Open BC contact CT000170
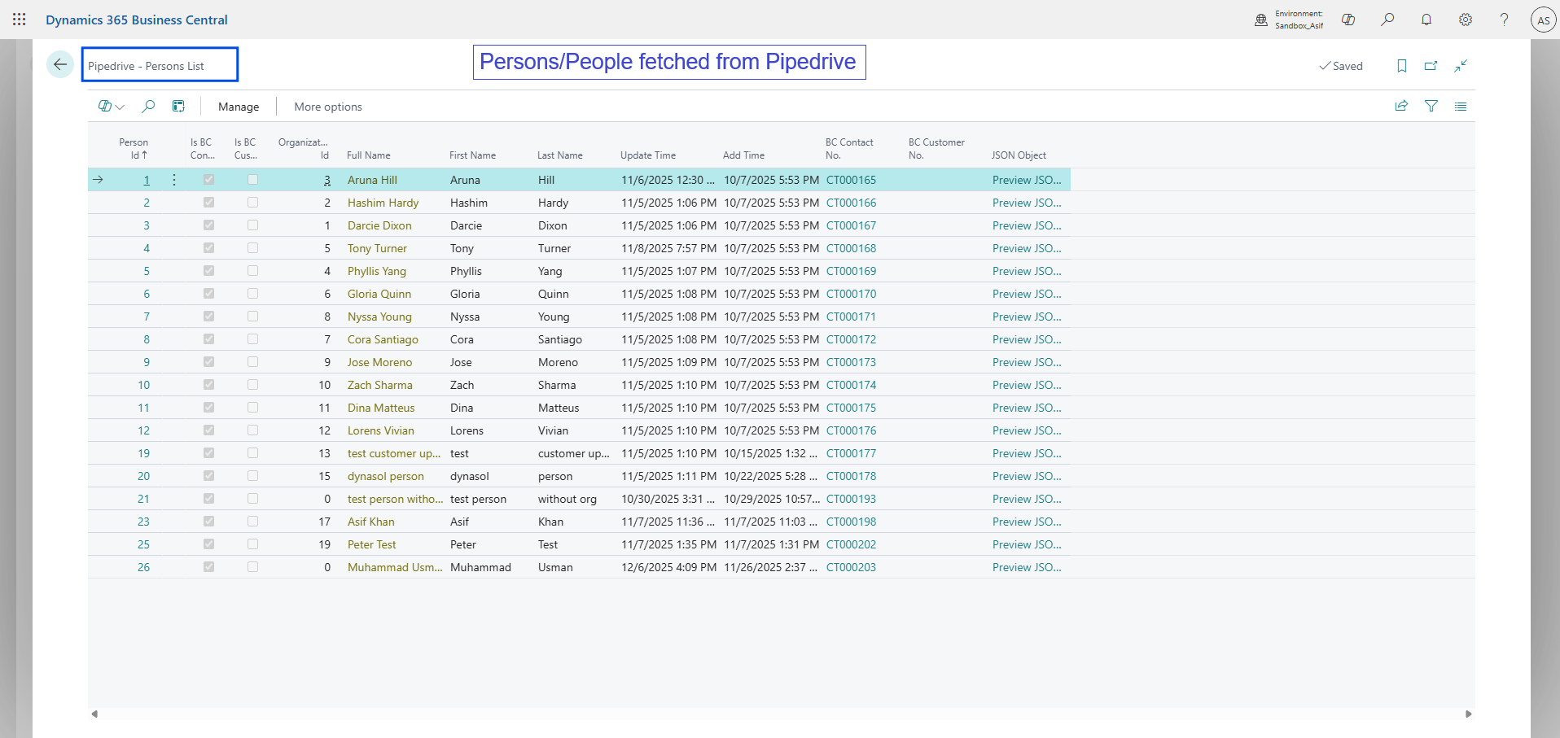 (851, 294)
